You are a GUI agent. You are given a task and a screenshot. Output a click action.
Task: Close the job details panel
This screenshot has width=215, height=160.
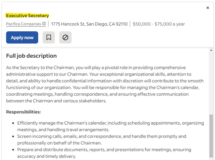tap(208, 8)
